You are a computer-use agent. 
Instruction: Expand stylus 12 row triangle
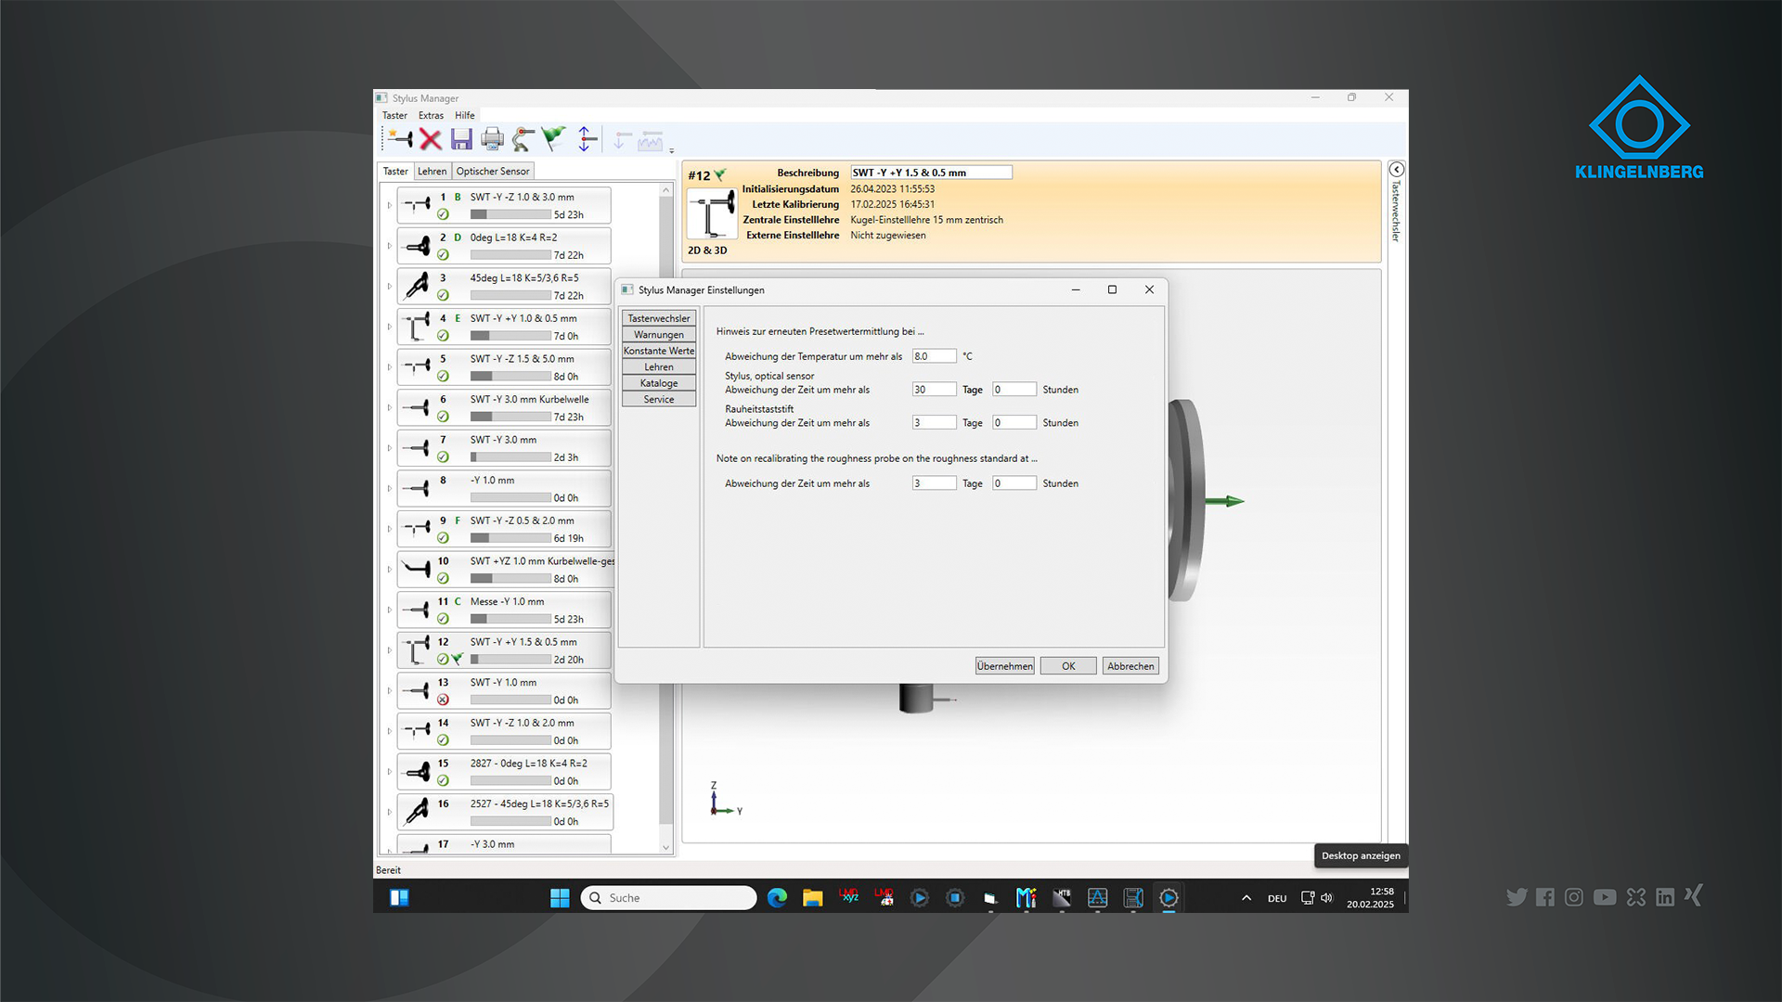[390, 650]
